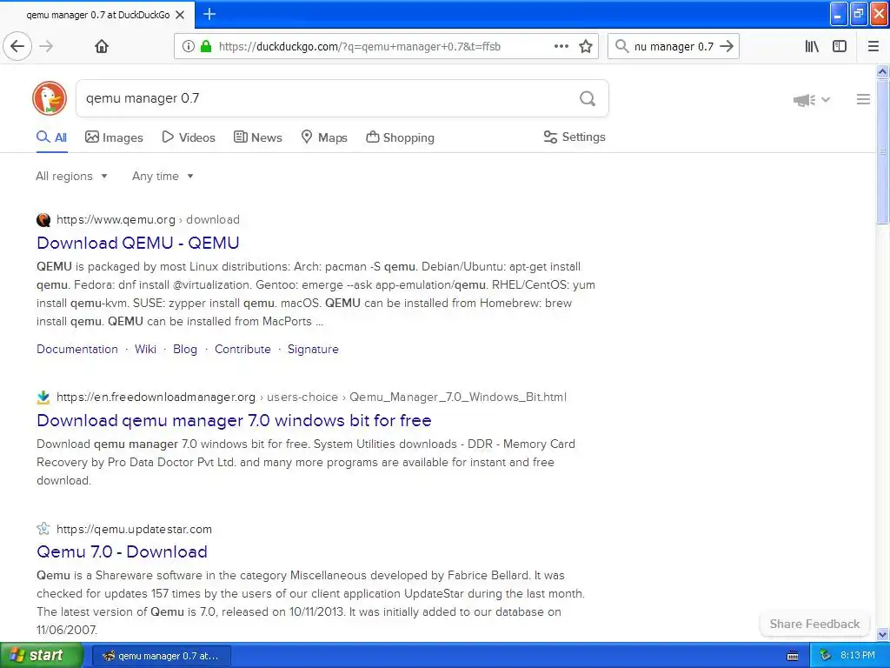This screenshot has height=668, width=890.
Task: Open the Firefox hamburger menu
Action: tap(873, 47)
